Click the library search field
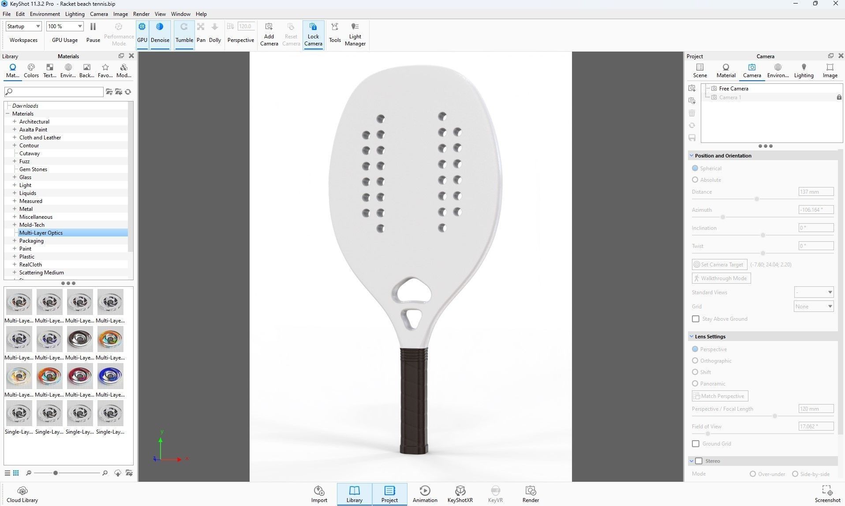This screenshot has width=845, height=506. point(54,92)
